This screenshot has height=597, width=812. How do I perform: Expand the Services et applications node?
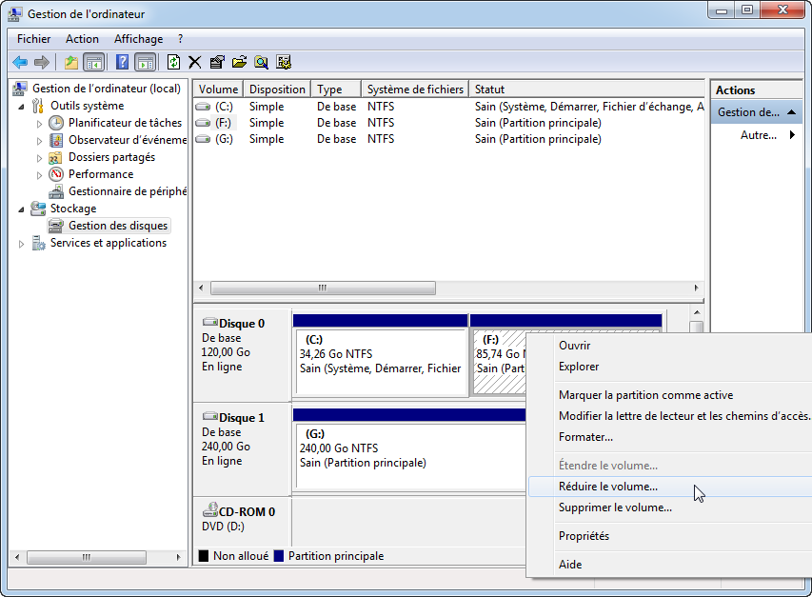22,244
